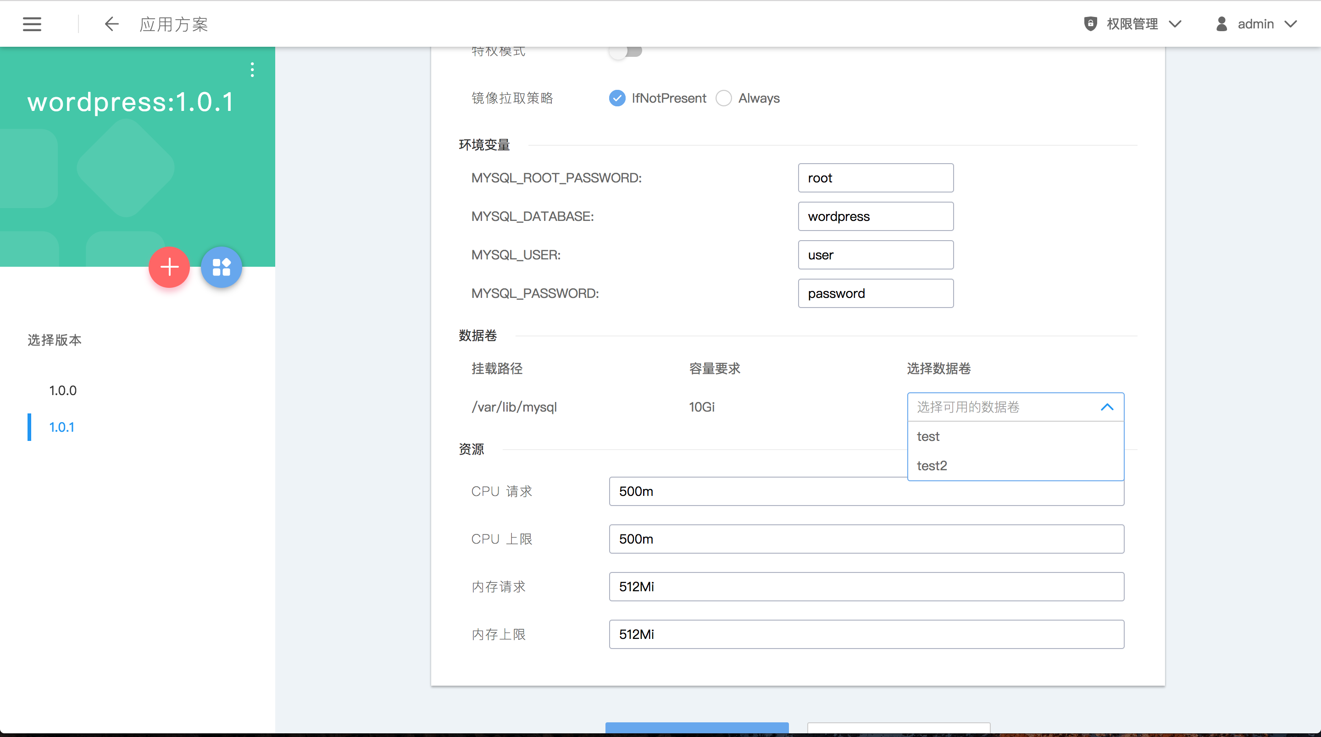The width and height of the screenshot is (1321, 737).
Task: Collapse the data volume dropdown chevron
Action: pyautogui.click(x=1107, y=407)
